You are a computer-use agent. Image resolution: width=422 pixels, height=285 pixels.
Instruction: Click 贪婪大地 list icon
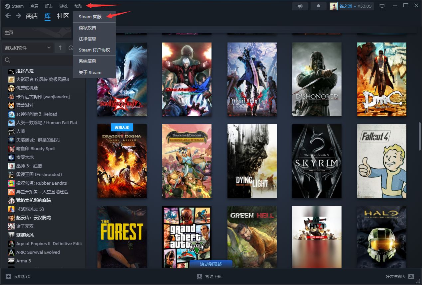(11, 157)
